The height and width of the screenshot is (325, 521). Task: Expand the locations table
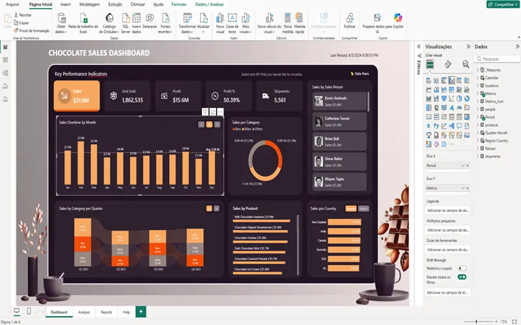click(x=478, y=86)
